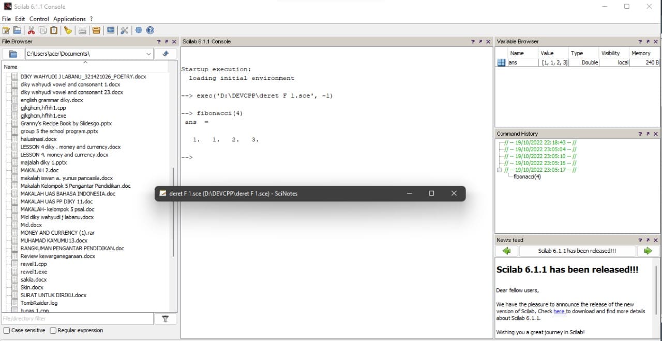Open the Help browser question-mark icon

[x=150, y=30]
